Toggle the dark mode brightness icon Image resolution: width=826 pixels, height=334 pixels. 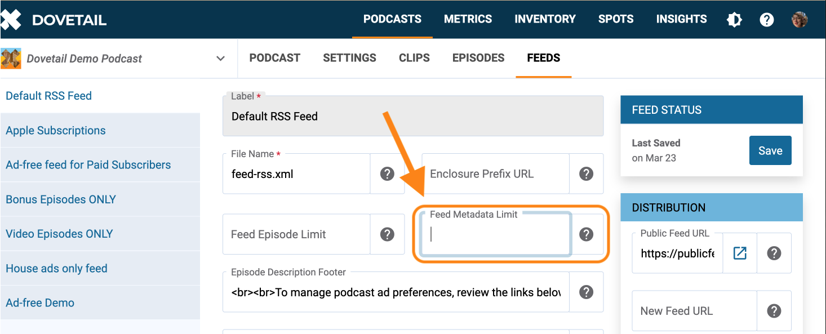point(734,20)
